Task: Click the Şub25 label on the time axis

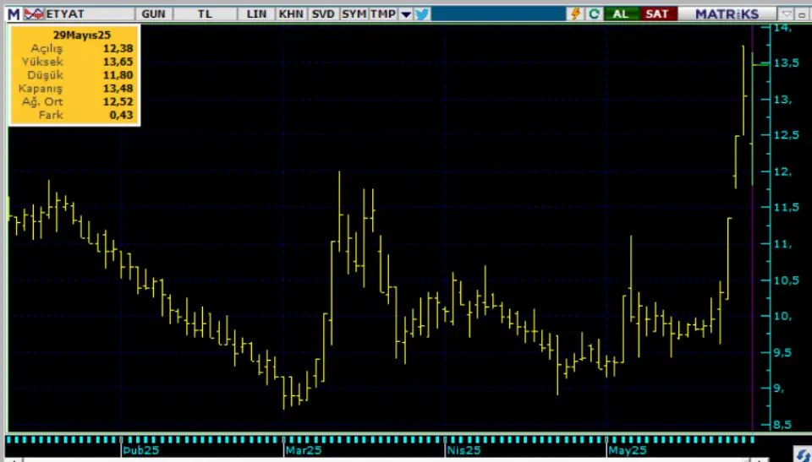Action: pyautogui.click(x=141, y=450)
